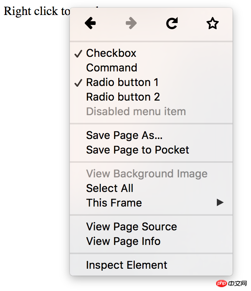The width and height of the screenshot is (251, 291).
Task: Open View Page Source
Action: pyautogui.click(x=131, y=227)
